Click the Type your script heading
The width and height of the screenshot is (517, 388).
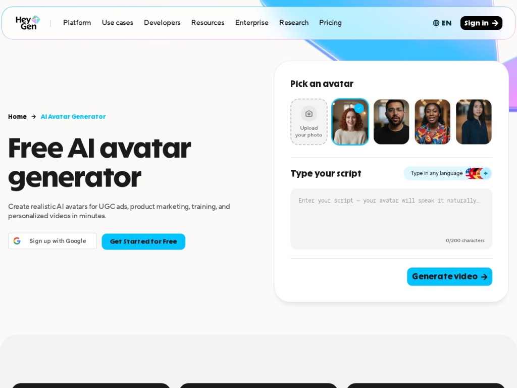tap(326, 174)
